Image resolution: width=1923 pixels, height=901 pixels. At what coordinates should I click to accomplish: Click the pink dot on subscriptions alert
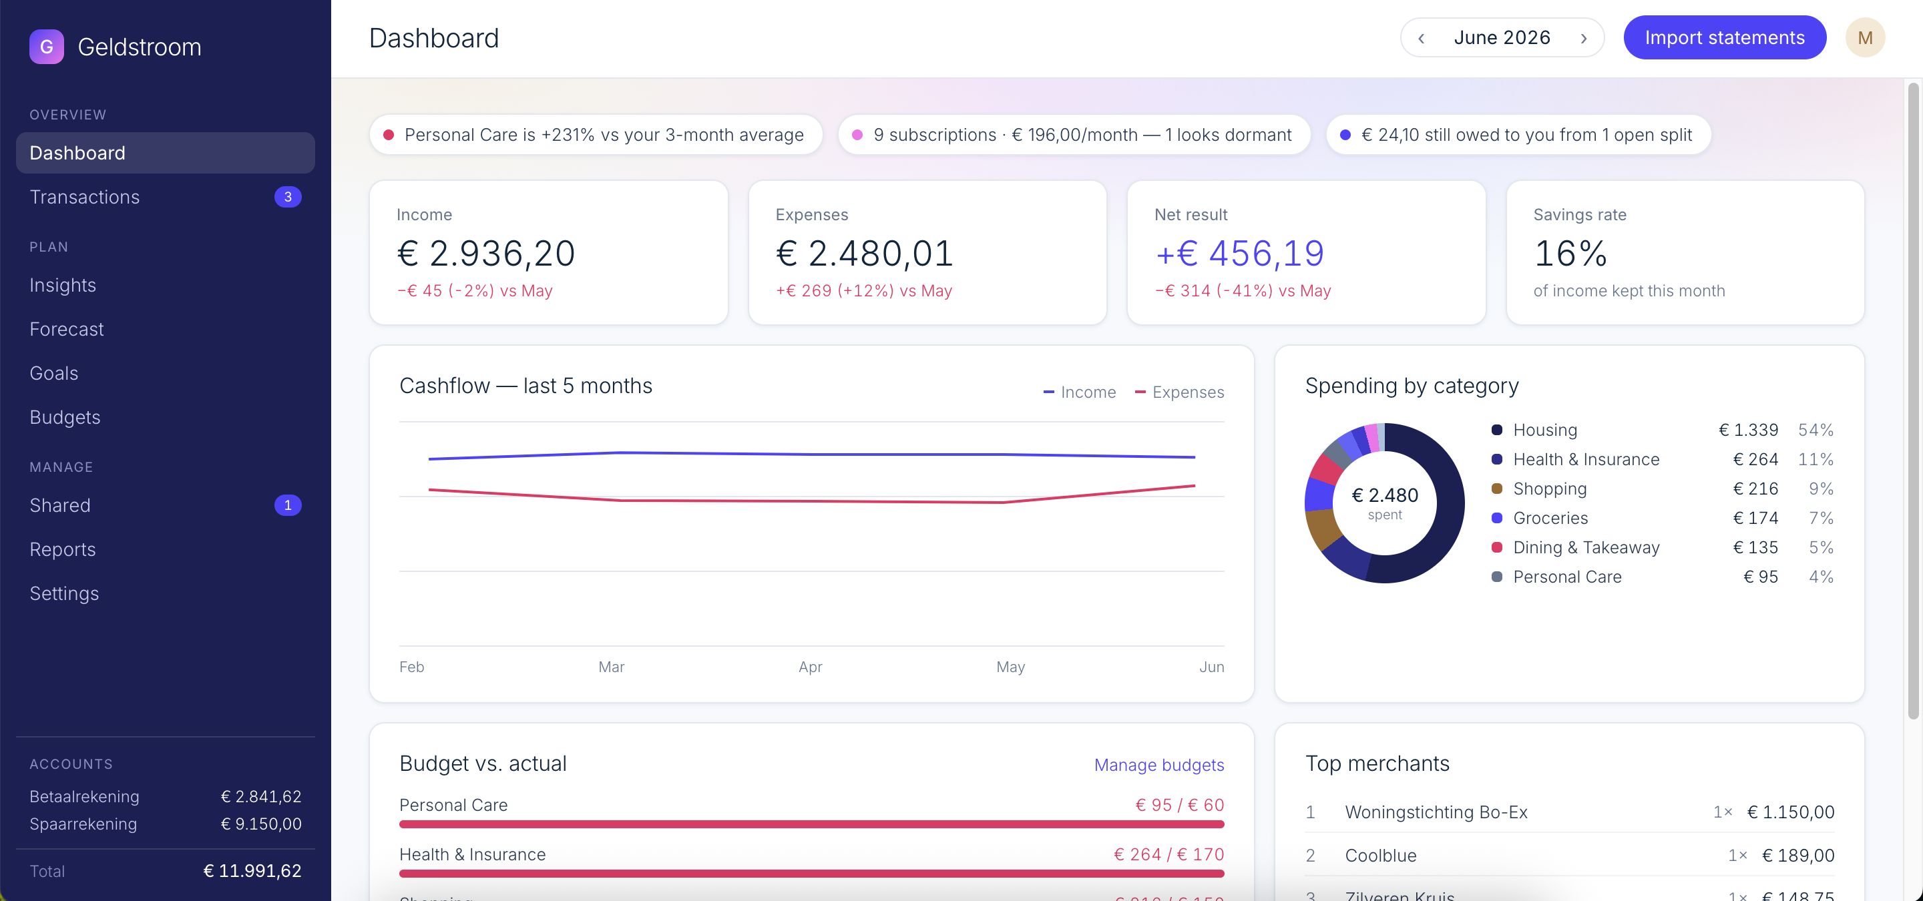tap(857, 135)
